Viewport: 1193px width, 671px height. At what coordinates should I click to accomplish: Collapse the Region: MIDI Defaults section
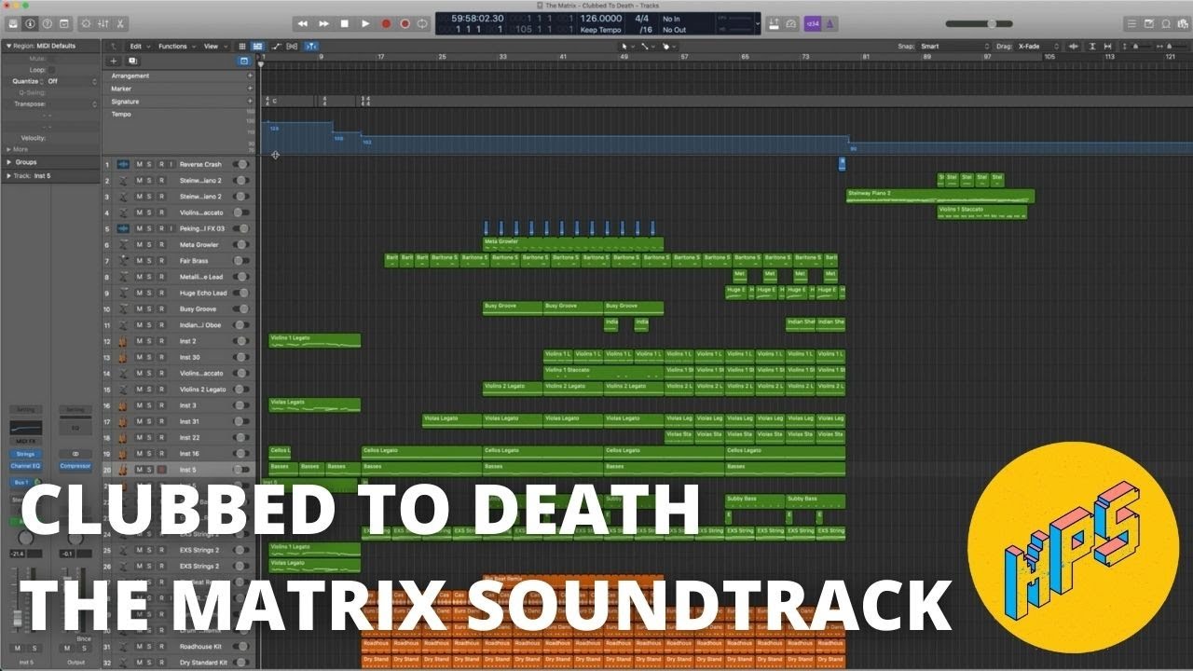9,46
